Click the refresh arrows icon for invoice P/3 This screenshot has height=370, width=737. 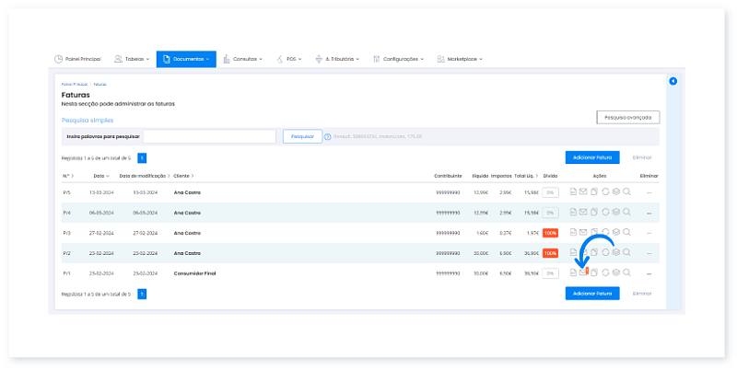(605, 233)
